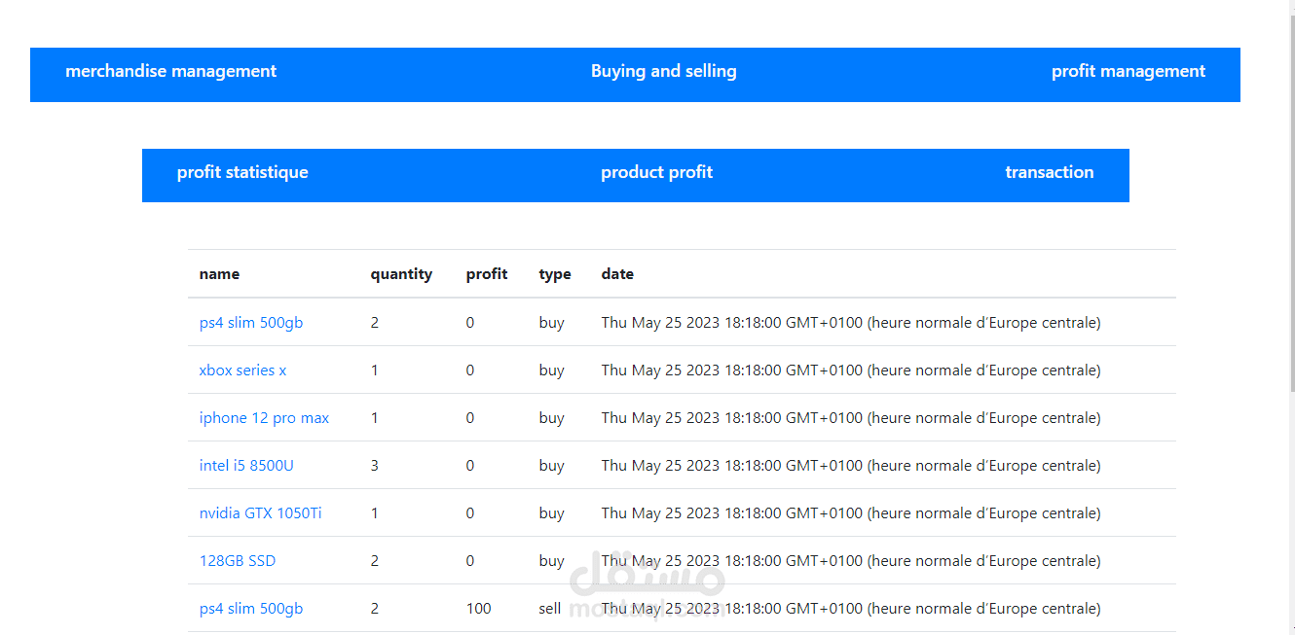Click the xbox series x product link
1295x635 pixels.
242,370
